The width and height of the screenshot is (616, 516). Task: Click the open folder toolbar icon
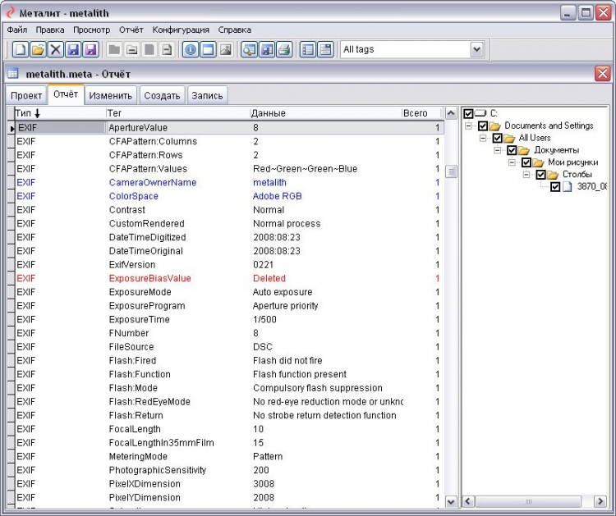pos(38,50)
